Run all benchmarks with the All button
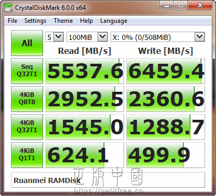This screenshot has height=196, width=216. coord(27,43)
